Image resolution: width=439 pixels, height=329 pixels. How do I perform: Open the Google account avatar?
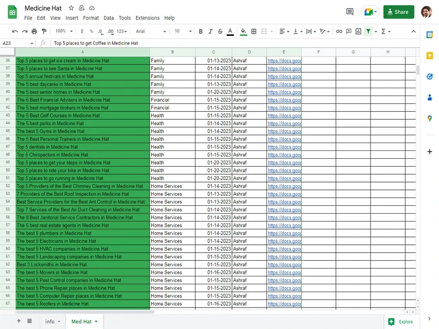point(426,12)
